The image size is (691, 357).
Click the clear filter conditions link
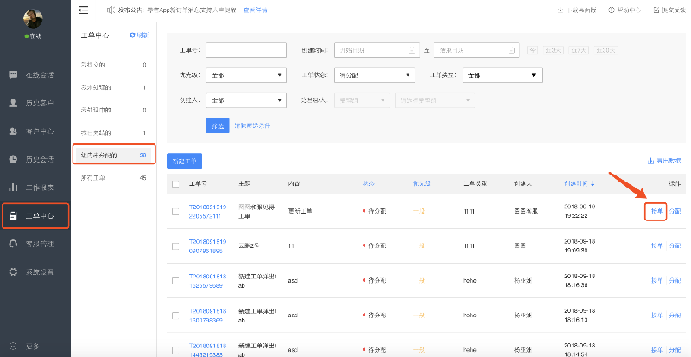252,125
